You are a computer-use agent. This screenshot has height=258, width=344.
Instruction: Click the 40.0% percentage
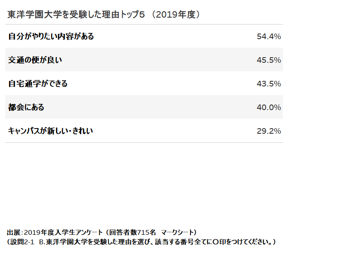269,107
